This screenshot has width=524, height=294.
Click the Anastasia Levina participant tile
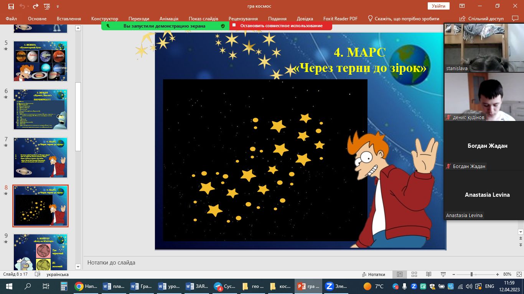tap(484, 195)
